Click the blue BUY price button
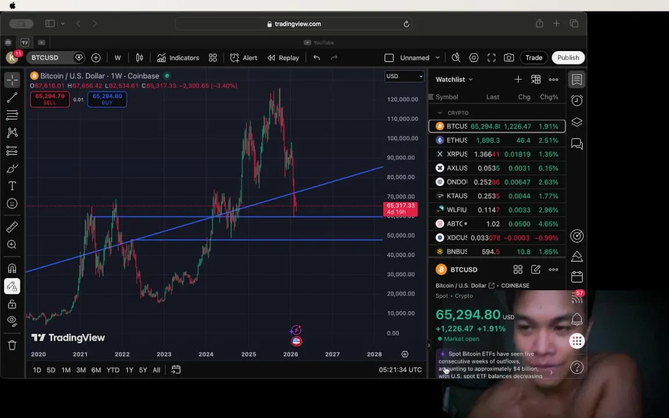Image resolution: width=669 pixels, height=418 pixels. [107, 99]
